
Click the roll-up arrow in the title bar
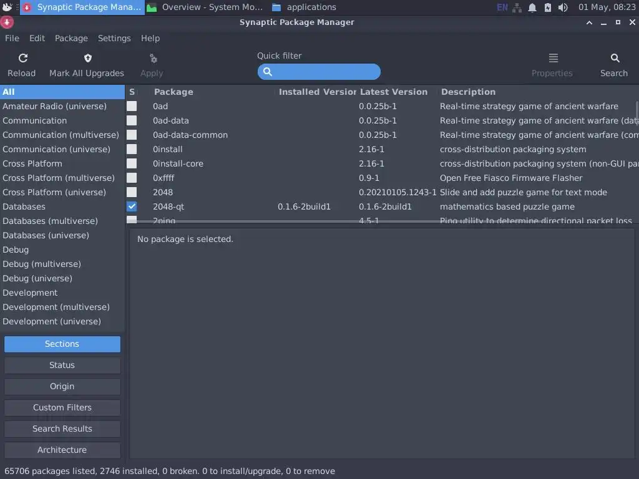589,22
